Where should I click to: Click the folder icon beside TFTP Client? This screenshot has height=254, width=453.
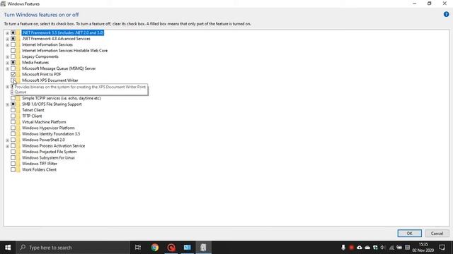tap(18, 116)
